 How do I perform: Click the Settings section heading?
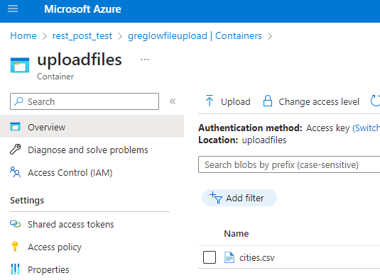[x=27, y=200]
